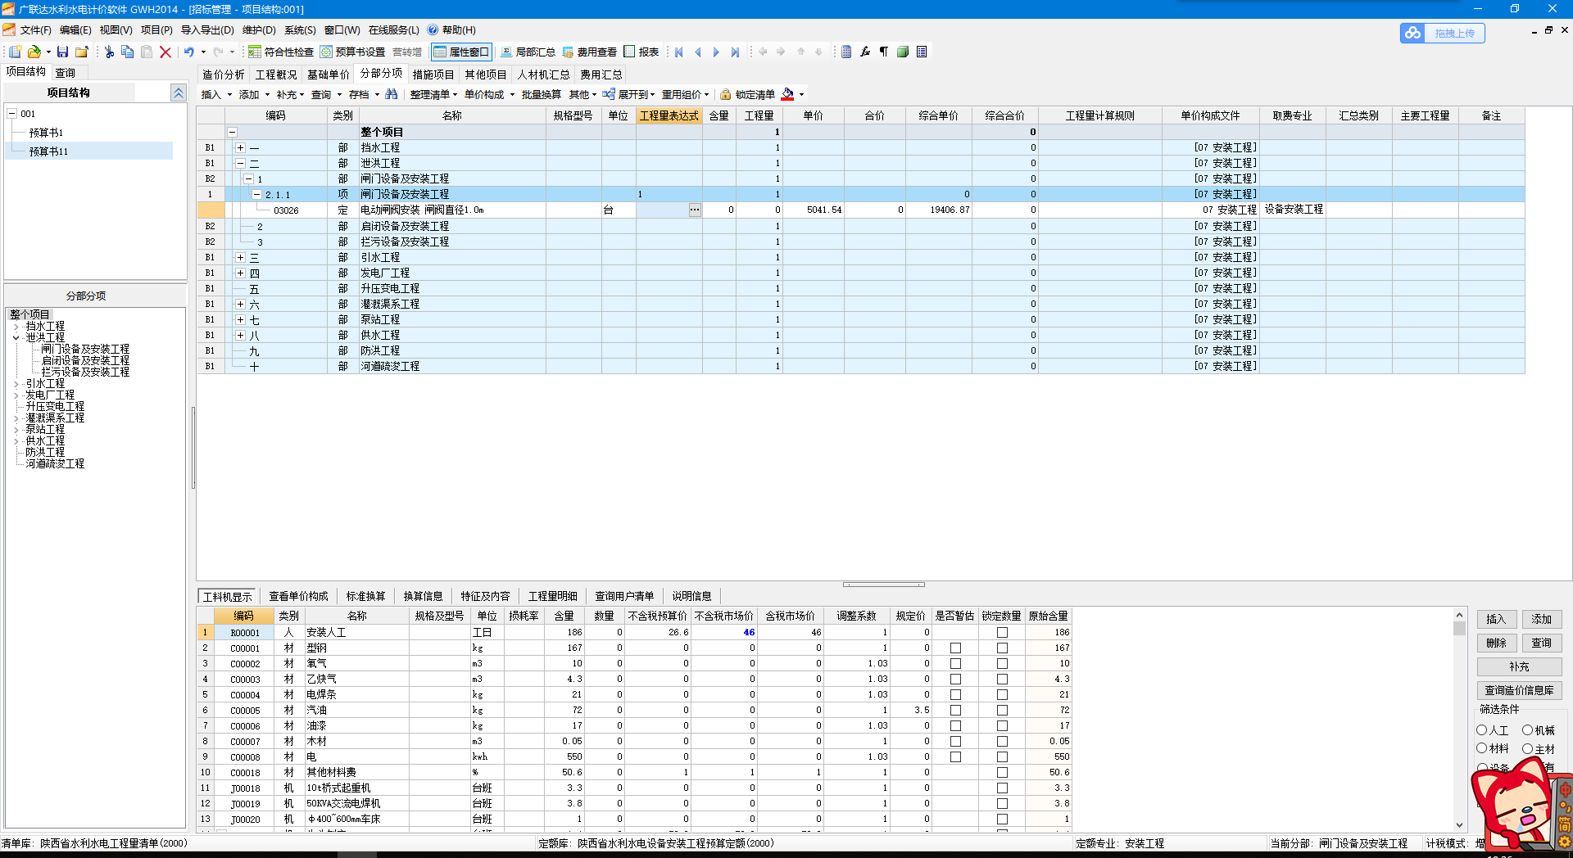Run 符合性检查 compliance check
This screenshot has width=1573, height=858.
point(281,52)
